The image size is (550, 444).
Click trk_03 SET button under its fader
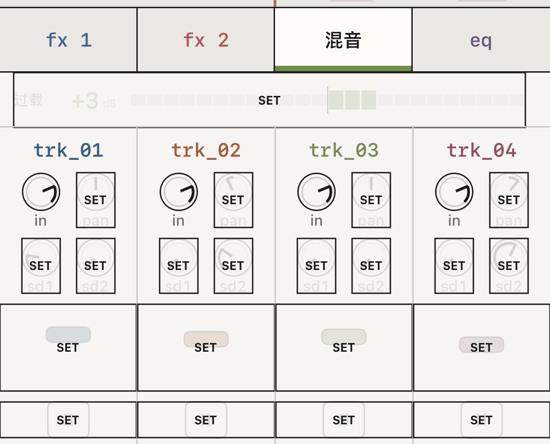[x=344, y=420]
